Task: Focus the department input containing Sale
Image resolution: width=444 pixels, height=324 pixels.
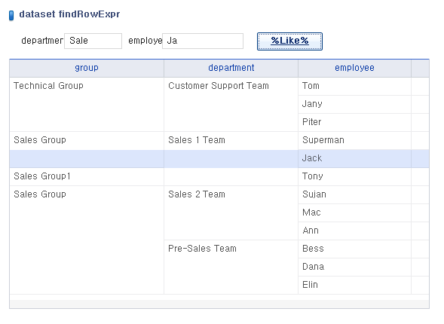Action: tap(93, 41)
